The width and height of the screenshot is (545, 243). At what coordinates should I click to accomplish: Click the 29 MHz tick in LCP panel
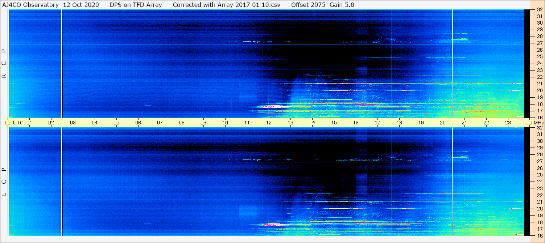click(x=539, y=148)
